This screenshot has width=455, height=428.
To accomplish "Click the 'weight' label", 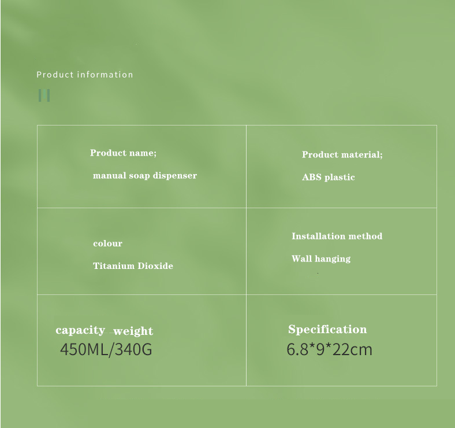I will click(x=133, y=331).
